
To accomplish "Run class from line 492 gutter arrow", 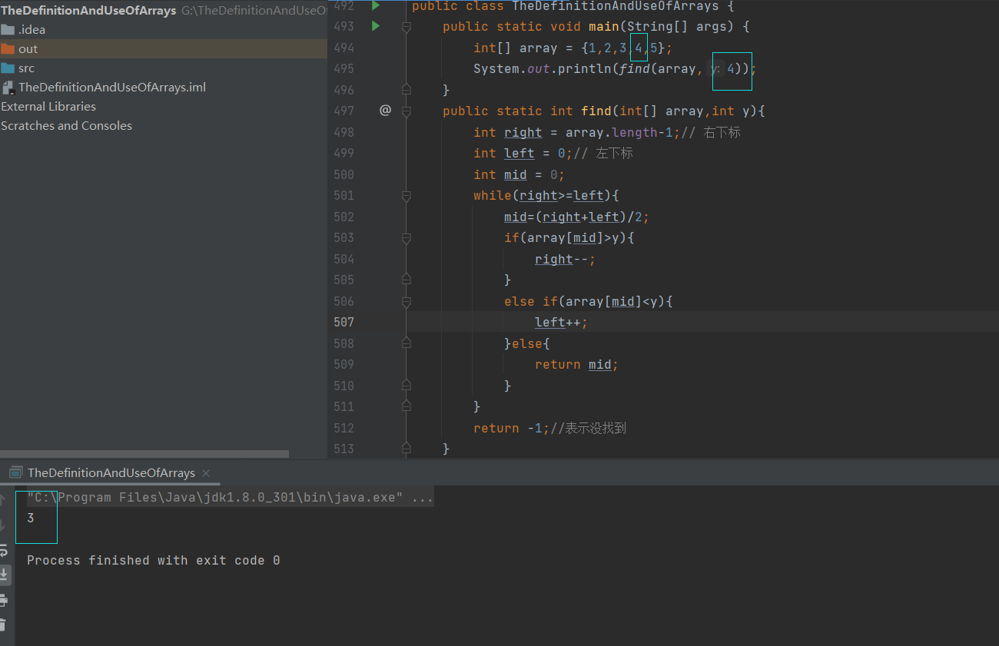I will pos(376,5).
